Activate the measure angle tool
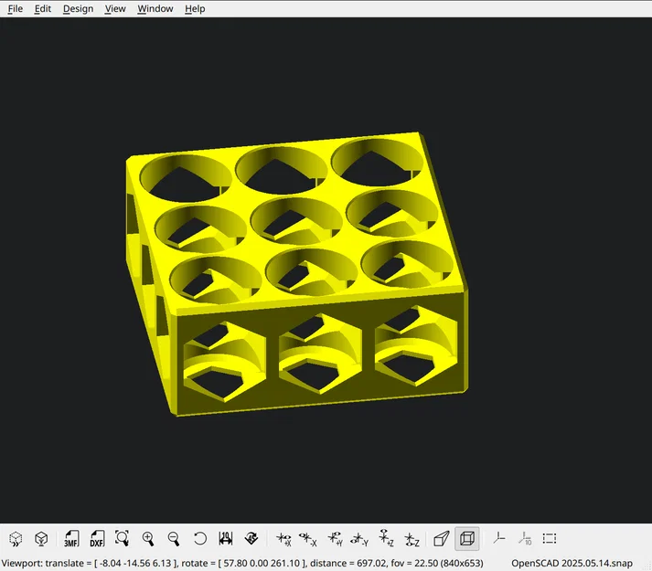The image size is (652, 571). tap(251, 539)
